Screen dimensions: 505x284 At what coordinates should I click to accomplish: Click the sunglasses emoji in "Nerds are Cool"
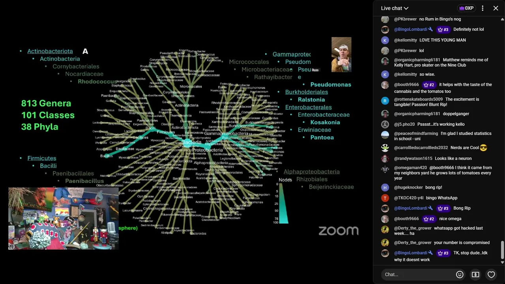click(483, 148)
